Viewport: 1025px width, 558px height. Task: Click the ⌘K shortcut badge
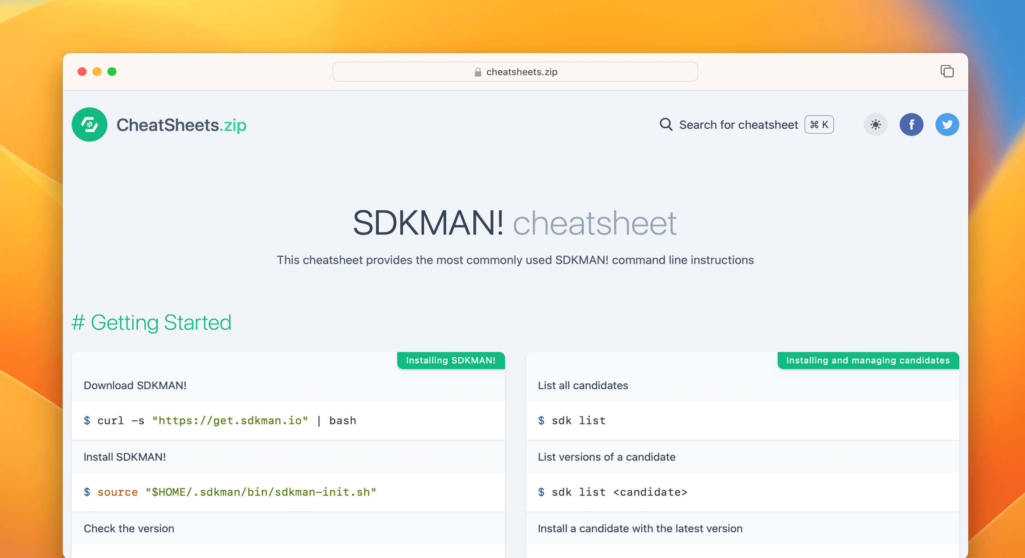click(819, 125)
